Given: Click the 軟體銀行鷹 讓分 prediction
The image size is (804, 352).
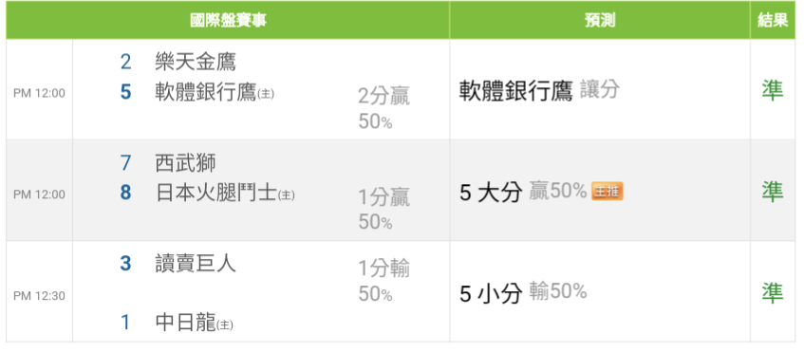Looking at the screenshot, I should pos(539,91).
